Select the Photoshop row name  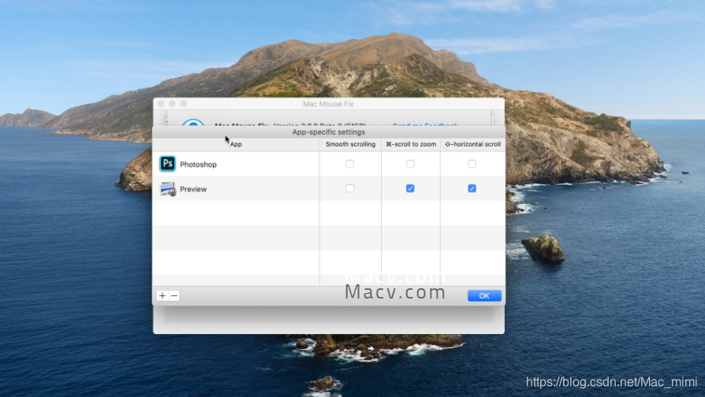click(198, 165)
